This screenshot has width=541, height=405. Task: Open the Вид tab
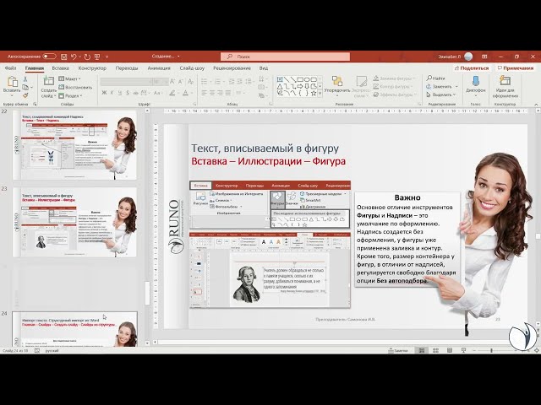click(264, 68)
